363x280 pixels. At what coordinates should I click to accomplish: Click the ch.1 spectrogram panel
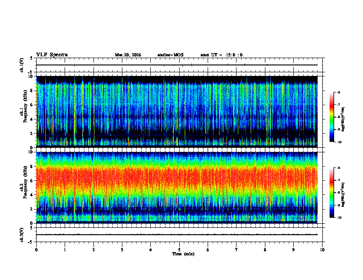(x=177, y=112)
